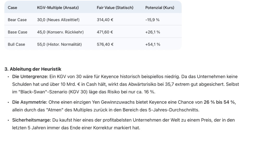This screenshot has height=153, width=267.
Task: Click the "+54,1 %" potential value
Action: pos(153,44)
